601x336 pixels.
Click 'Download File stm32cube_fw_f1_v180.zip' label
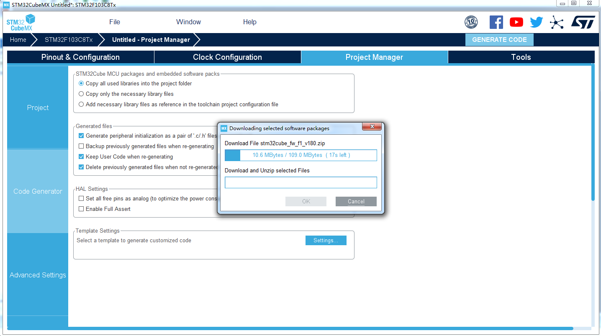(x=275, y=143)
